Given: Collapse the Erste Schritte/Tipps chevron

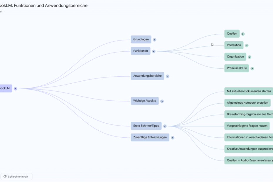Looking at the screenshot, I should [x=165, y=126].
